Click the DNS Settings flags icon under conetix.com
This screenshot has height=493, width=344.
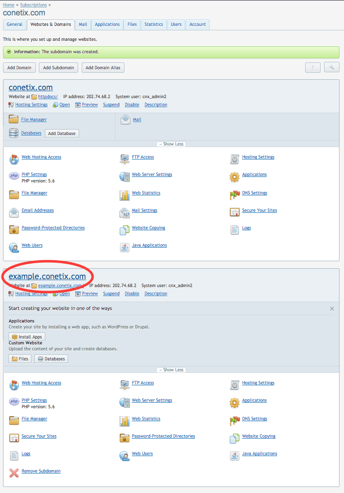[234, 195]
